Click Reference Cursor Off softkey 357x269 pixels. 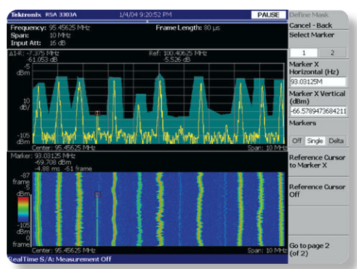click(x=317, y=191)
